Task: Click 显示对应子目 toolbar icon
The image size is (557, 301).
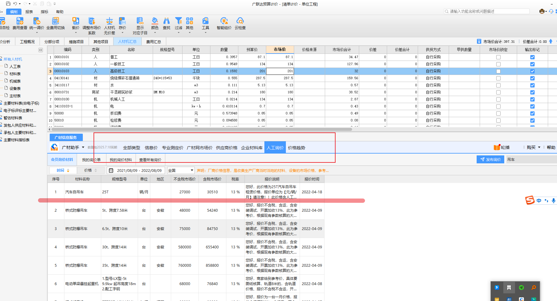Action: coord(140,21)
